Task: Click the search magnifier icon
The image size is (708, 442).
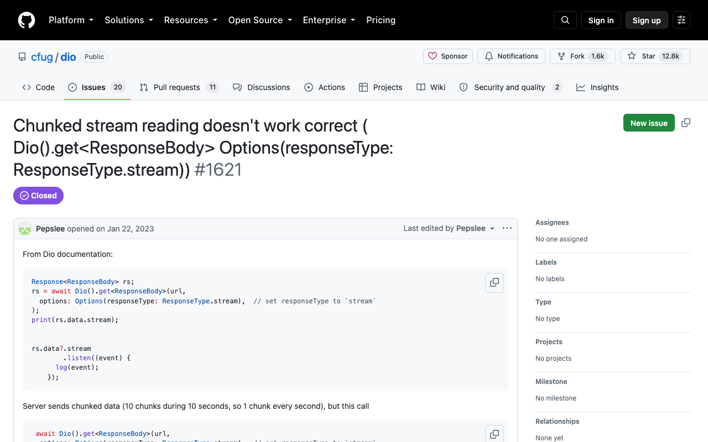Action: pos(565,20)
